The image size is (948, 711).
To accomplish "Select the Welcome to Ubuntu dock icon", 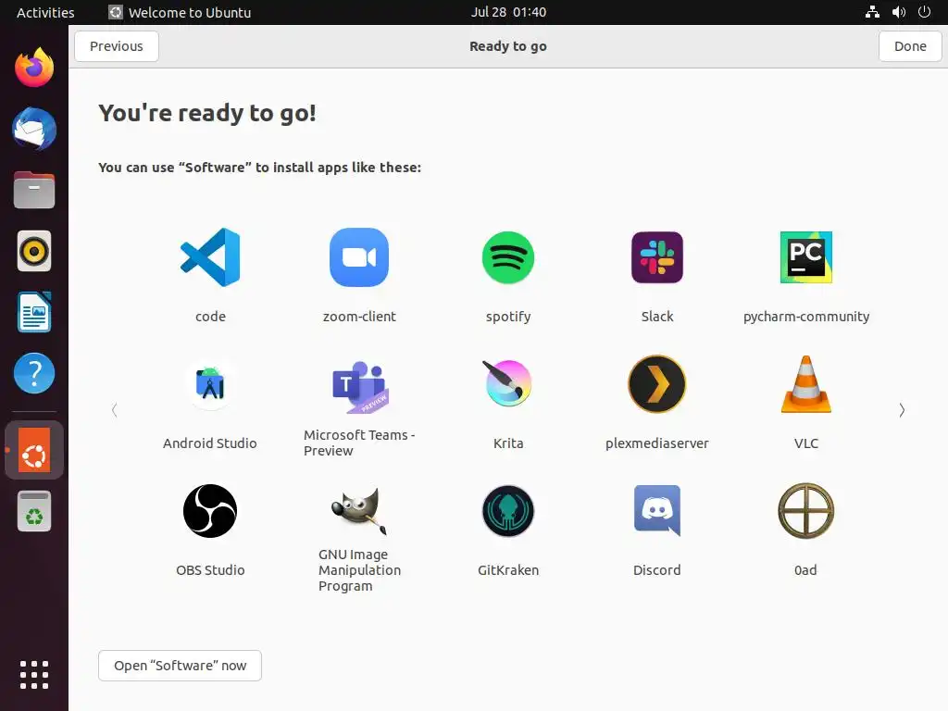I will coord(34,450).
